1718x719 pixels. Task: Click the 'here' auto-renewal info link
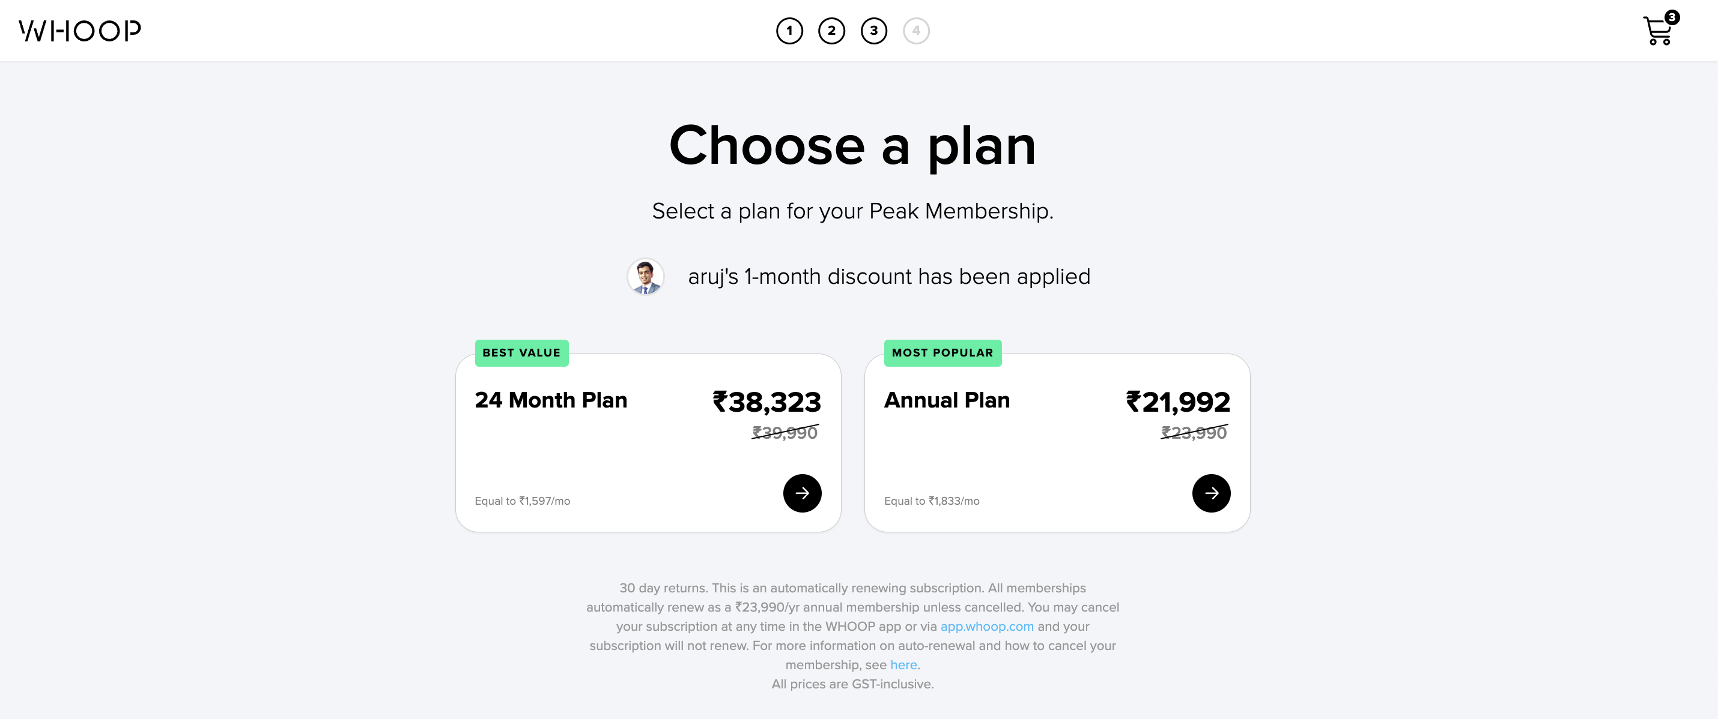point(903,665)
